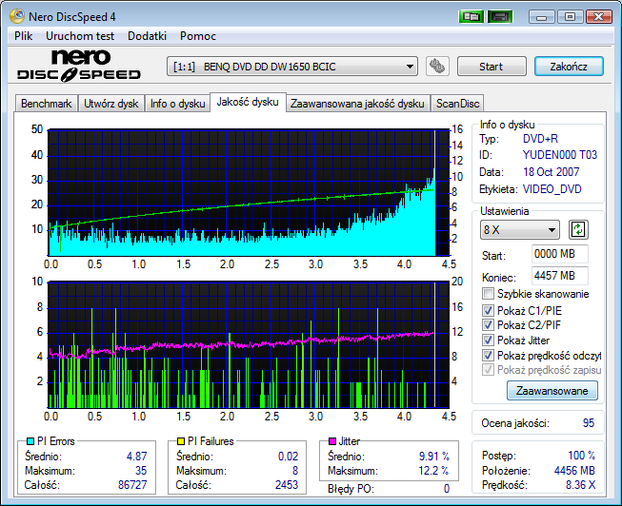Toggle the Szybkie skanowanie checkbox
The width and height of the screenshot is (622, 506).
(x=488, y=294)
